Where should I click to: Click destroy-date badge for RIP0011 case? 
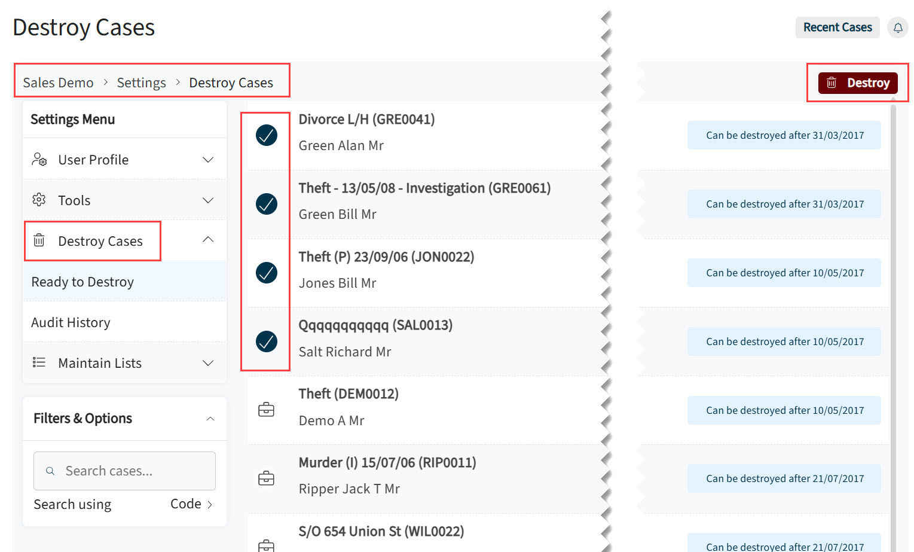(784, 478)
